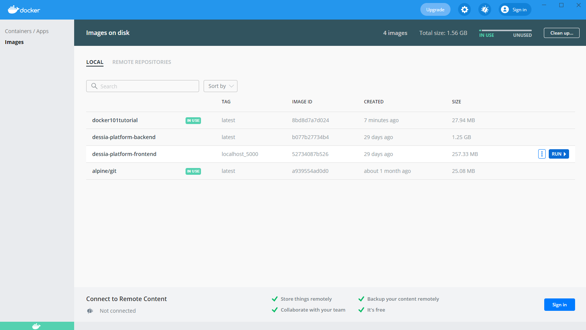The width and height of the screenshot is (586, 330).
Task: Click image ID a939554ad0d0
Action: coord(310,171)
